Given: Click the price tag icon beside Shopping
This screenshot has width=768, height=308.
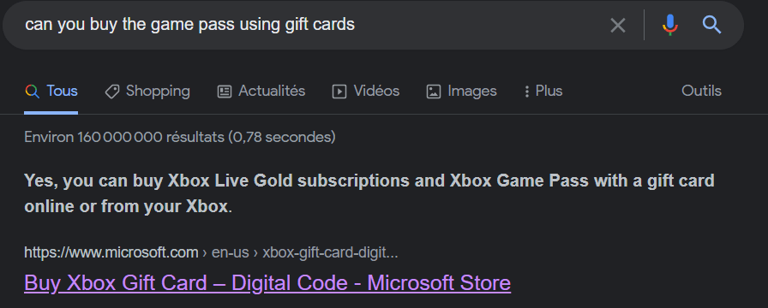Looking at the screenshot, I should tap(112, 92).
